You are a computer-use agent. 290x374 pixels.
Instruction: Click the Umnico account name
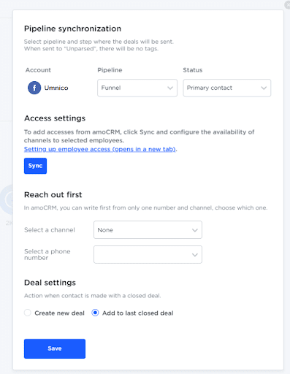56,88
